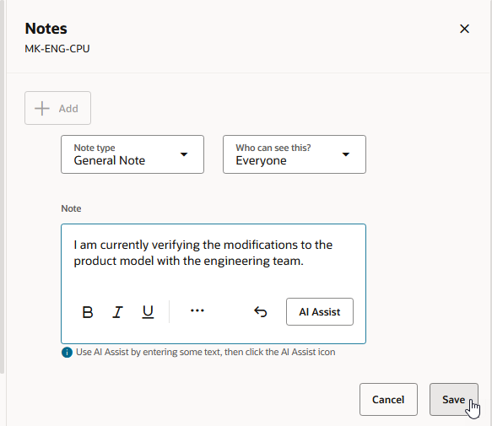Cancel the note editing
This screenshot has height=426, width=492.
[x=388, y=399]
